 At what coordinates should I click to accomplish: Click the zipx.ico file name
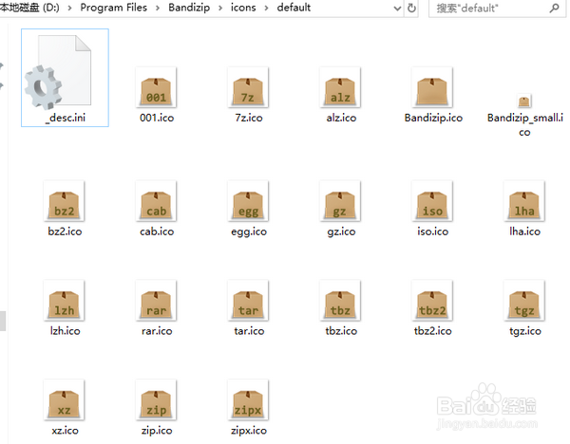[249, 431]
